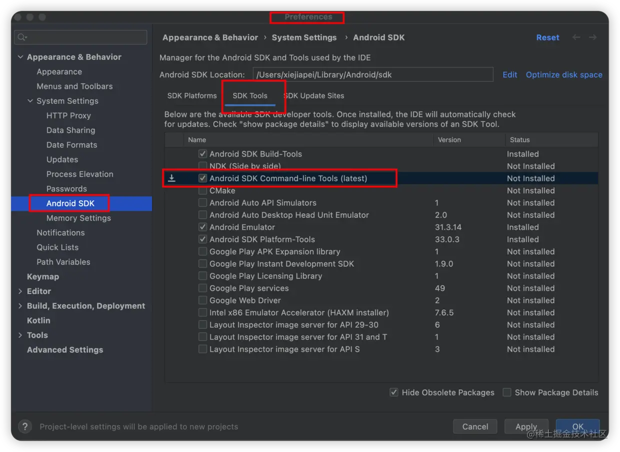620x452 pixels.
Task: Click the forward navigation arrow
Action: [x=592, y=37]
